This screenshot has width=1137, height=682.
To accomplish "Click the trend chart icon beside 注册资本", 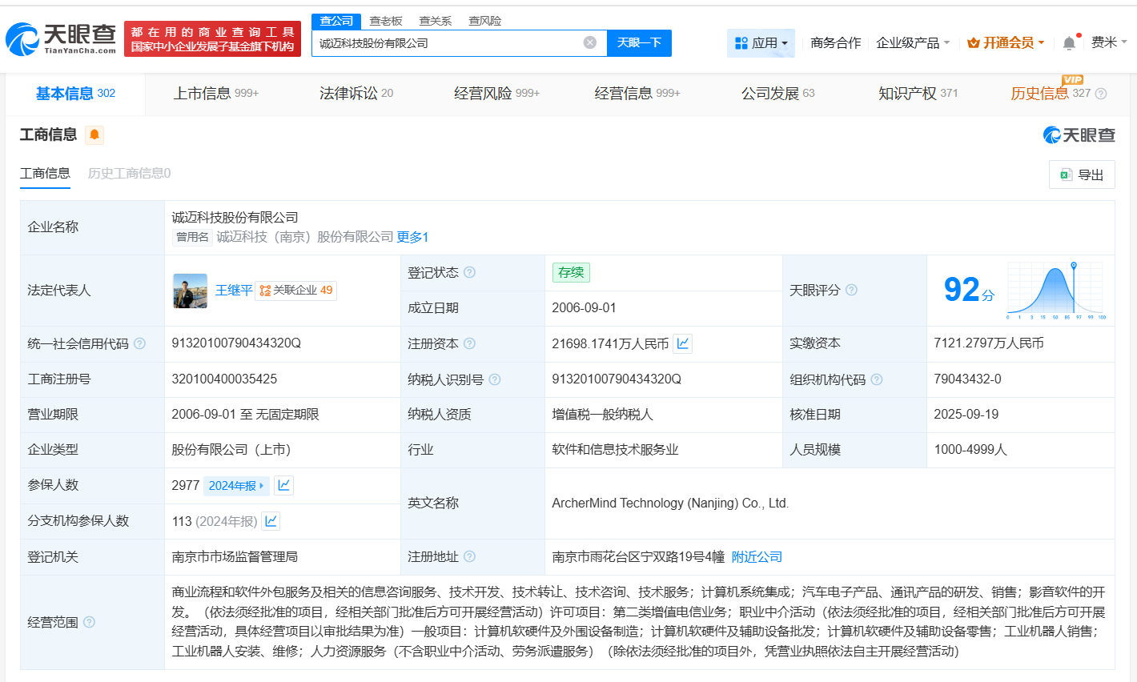I will coord(683,343).
